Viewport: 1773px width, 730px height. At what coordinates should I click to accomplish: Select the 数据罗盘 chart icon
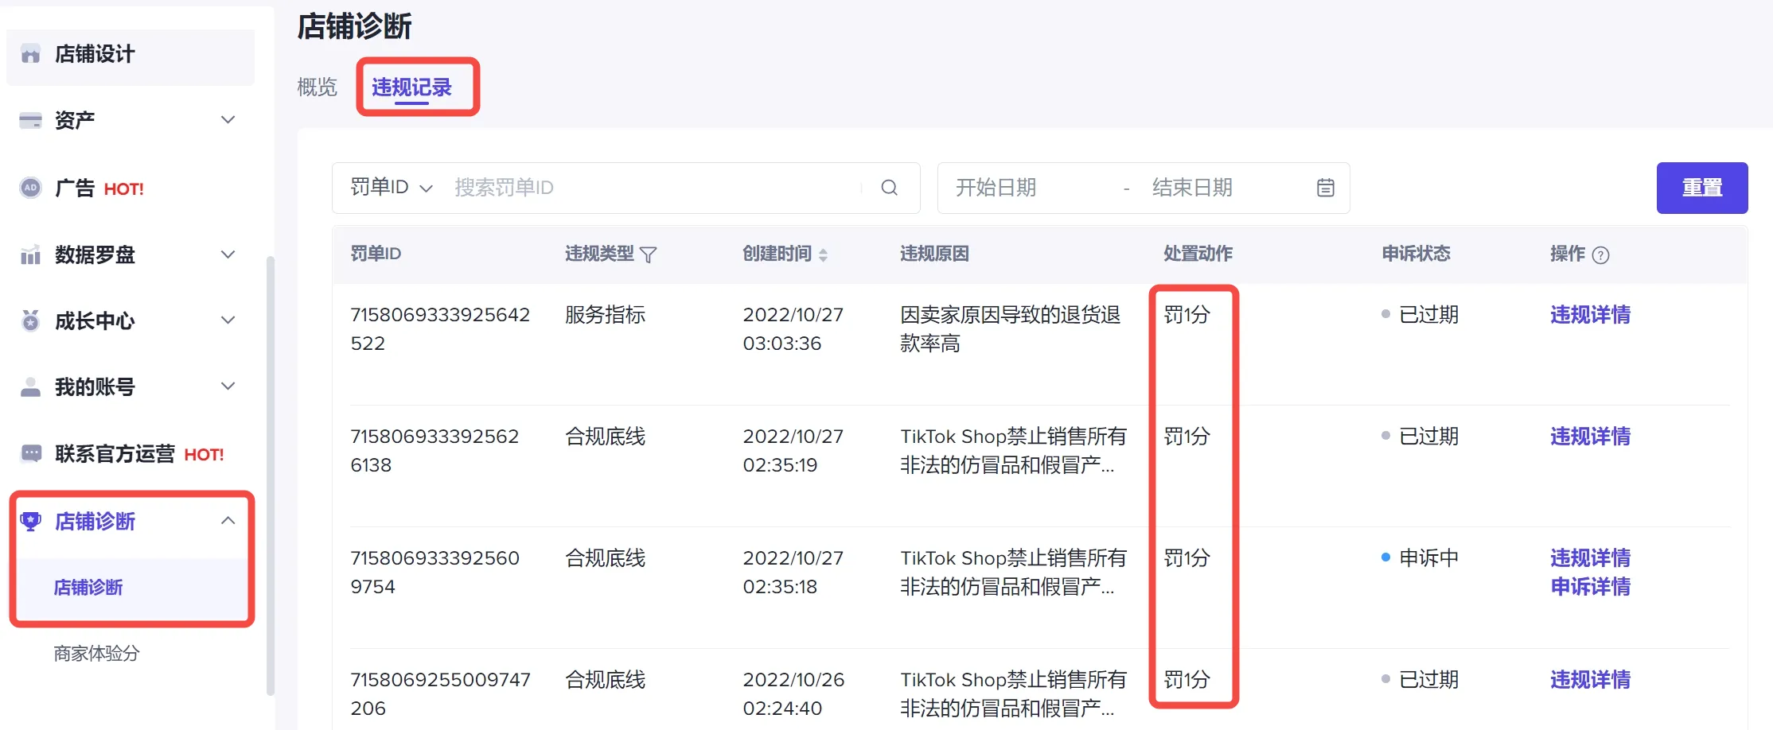coord(30,254)
